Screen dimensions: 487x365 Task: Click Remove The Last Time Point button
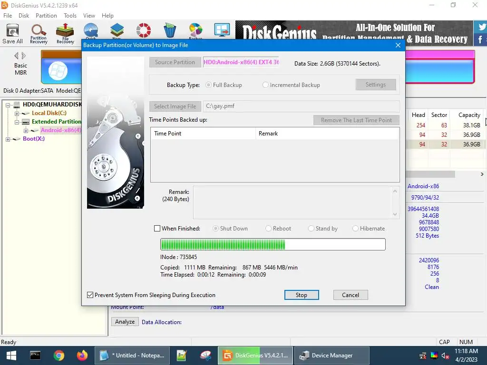coord(356,120)
